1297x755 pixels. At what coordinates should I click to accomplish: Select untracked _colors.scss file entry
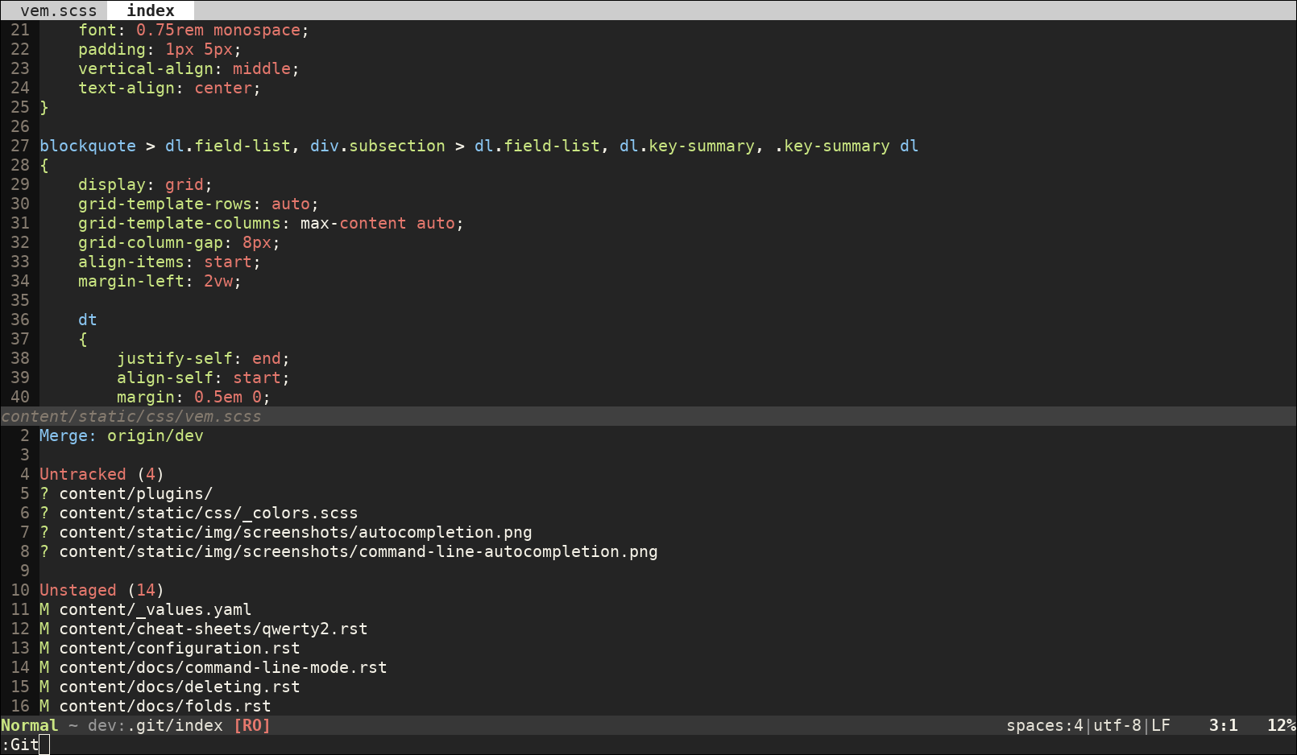(208, 513)
